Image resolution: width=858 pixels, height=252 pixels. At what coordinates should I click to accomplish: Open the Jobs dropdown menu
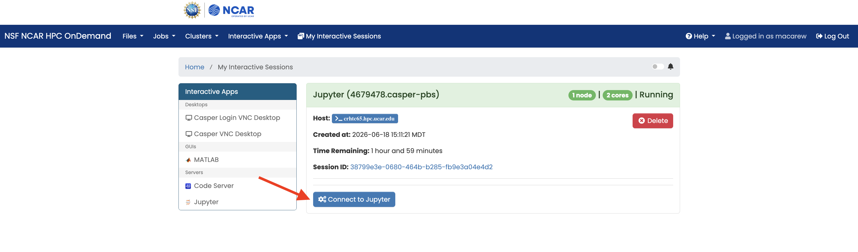[164, 36]
